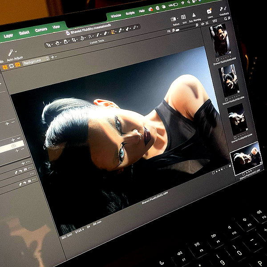Pick the Straighten rotation cursor tool

pos(82,38)
